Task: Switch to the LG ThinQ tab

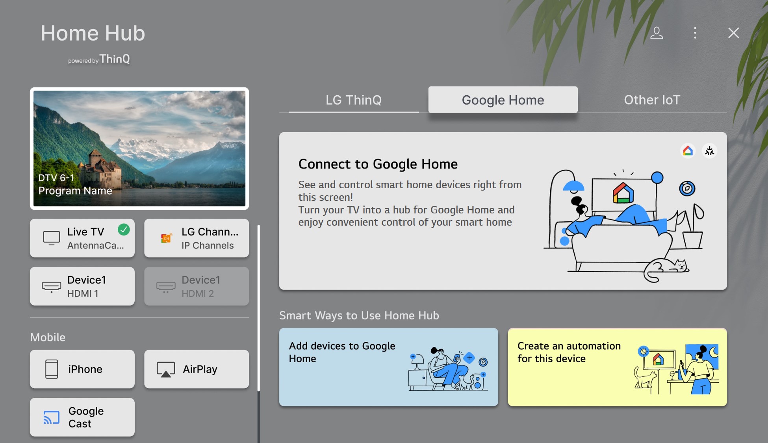Action: tap(353, 99)
